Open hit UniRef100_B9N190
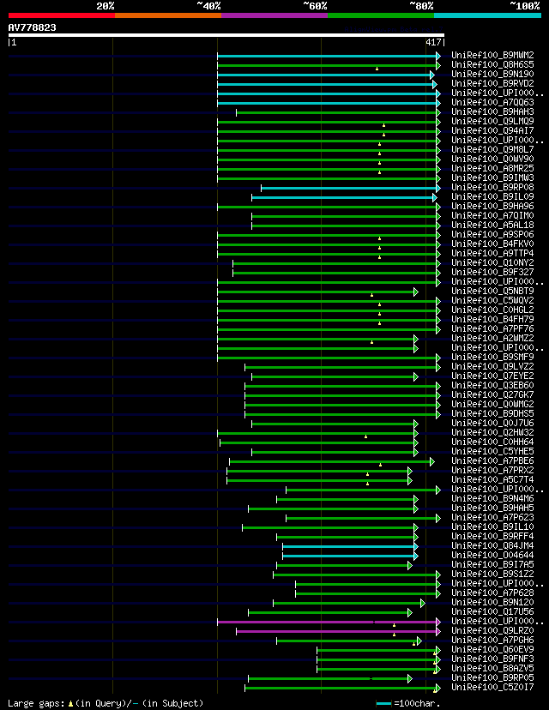The image size is (549, 710). click(x=493, y=75)
